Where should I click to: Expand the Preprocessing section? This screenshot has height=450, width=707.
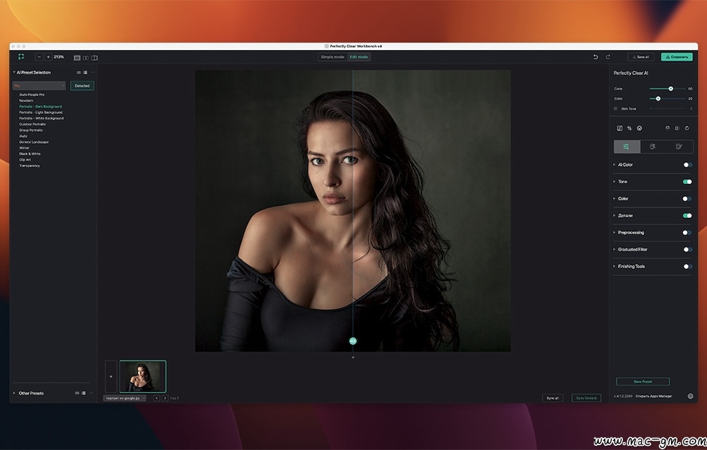pos(614,233)
